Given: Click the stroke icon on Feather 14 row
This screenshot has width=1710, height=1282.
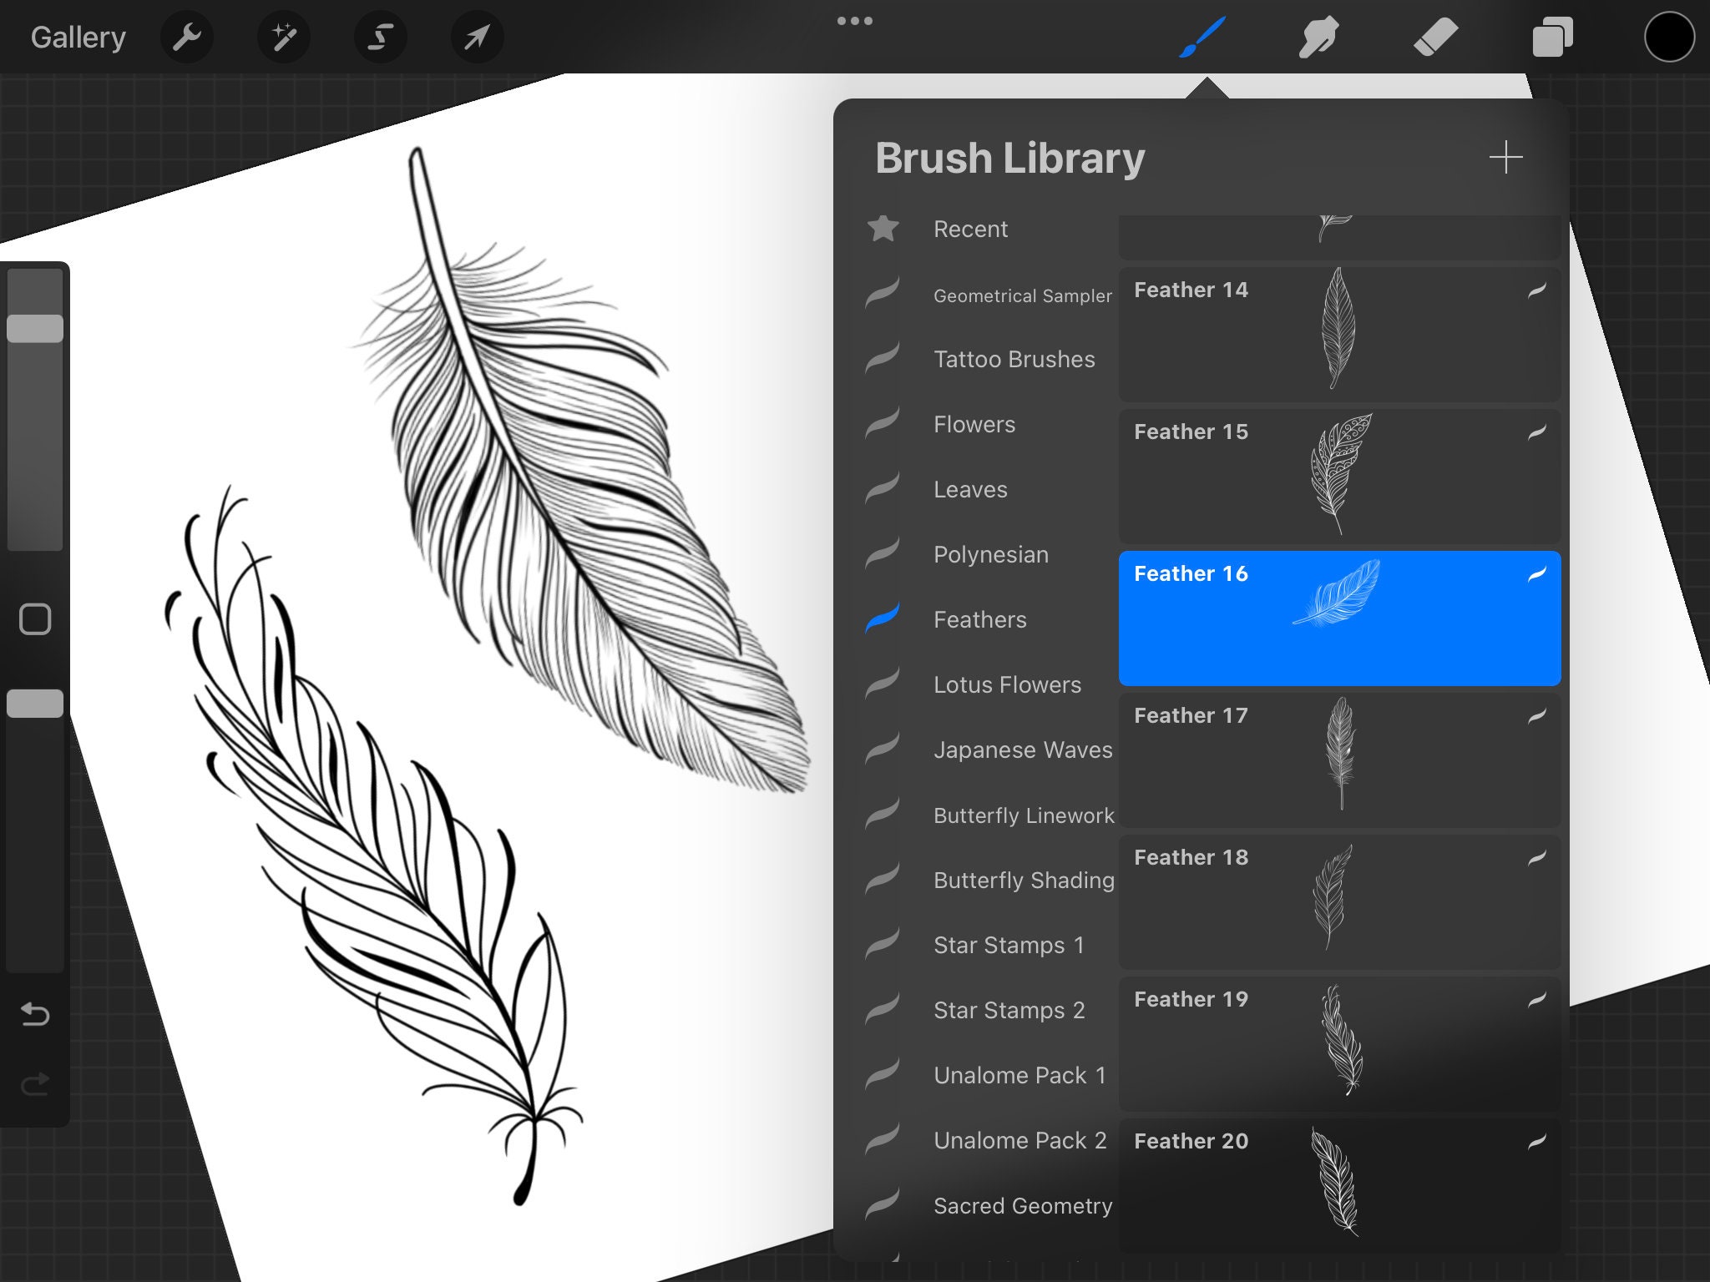Looking at the screenshot, I should (x=1537, y=290).
